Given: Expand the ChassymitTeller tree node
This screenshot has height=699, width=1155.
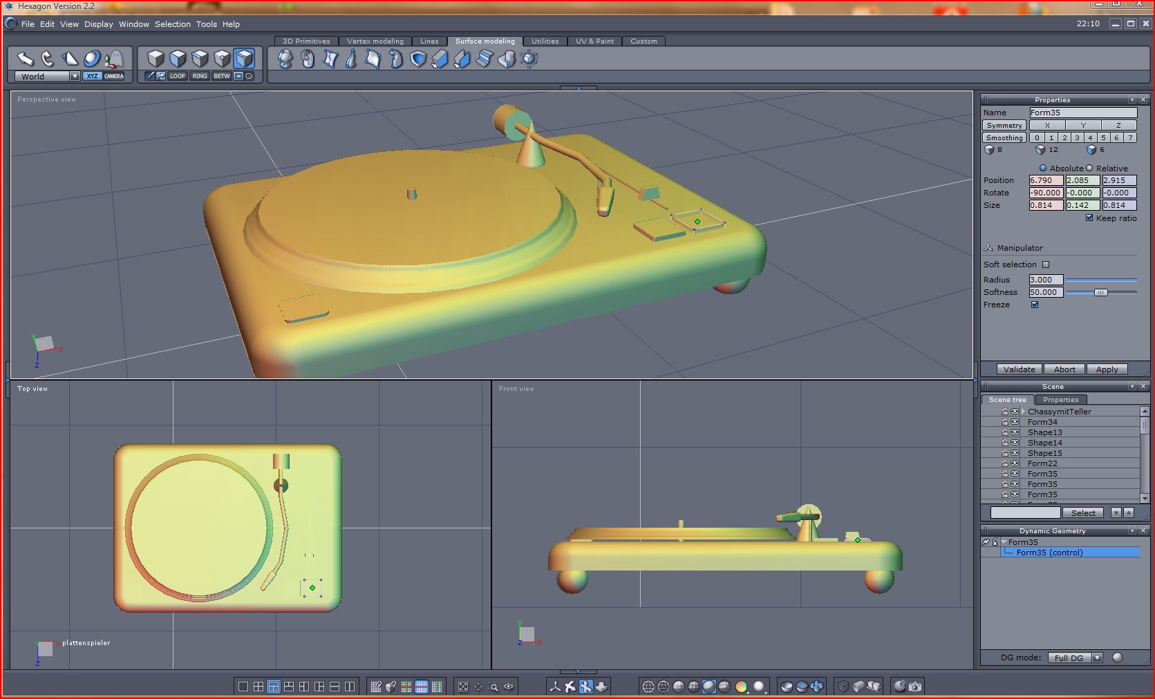Looking at the screenshot, I should (x=1023, y=412).
